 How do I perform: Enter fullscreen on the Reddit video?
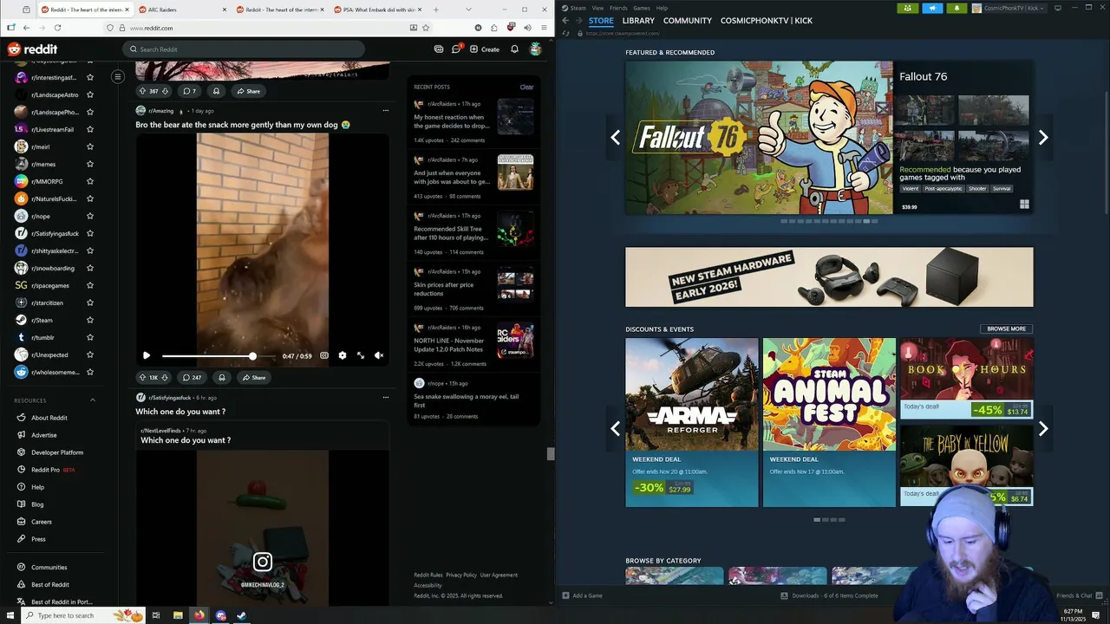click(x=361, y=355)
